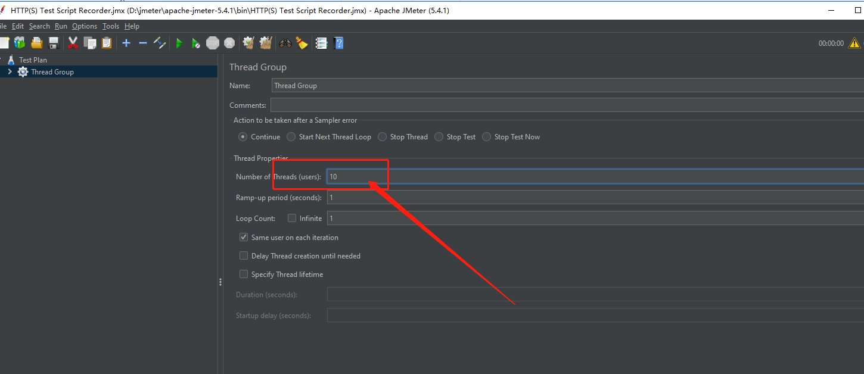Click the Shutdown gray X icon

coord(229,43)
